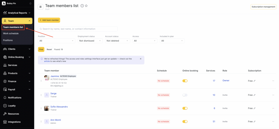Viewport: 279px width, 129px height.
Task: Disable online booking for Jasmine
Action: click(x=185, y=81)
